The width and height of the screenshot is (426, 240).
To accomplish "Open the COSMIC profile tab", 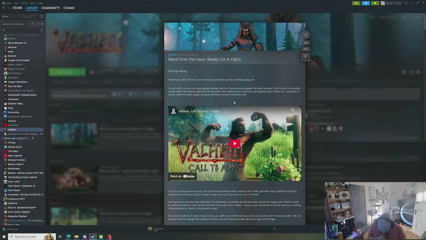I will (69, 8).
